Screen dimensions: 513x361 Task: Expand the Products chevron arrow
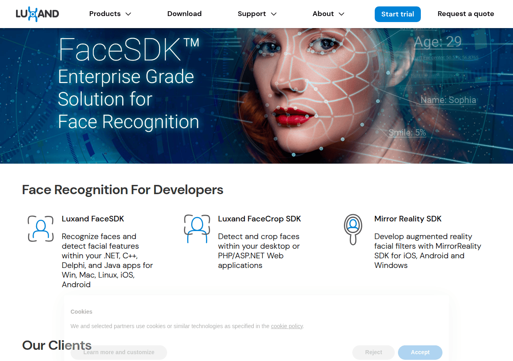(x=128, y=14)
